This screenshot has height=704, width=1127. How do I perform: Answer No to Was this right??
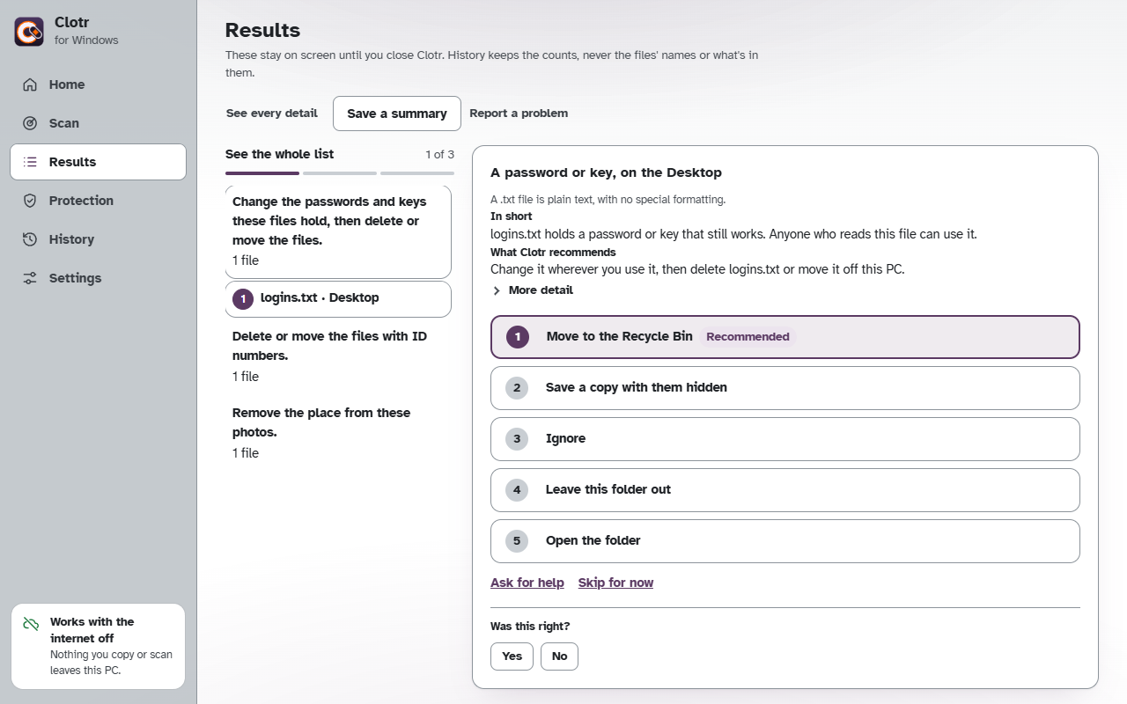[x=559, y=656]
